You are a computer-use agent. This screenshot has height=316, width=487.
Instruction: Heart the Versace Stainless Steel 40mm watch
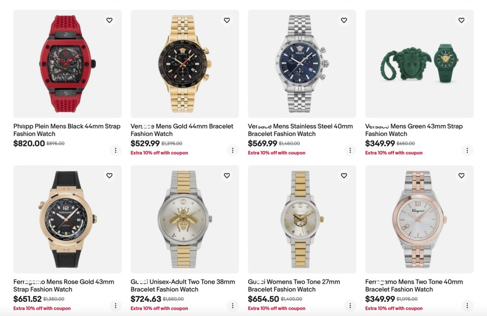[344, 20]
